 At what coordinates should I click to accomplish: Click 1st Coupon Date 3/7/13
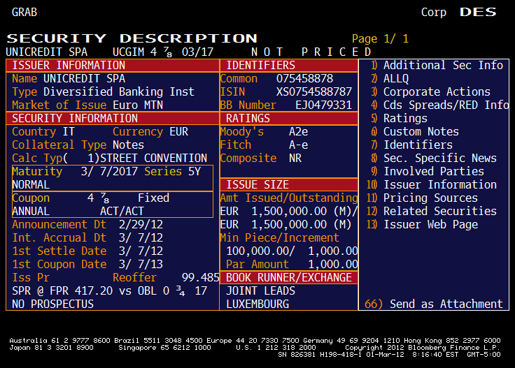(141, 265)
